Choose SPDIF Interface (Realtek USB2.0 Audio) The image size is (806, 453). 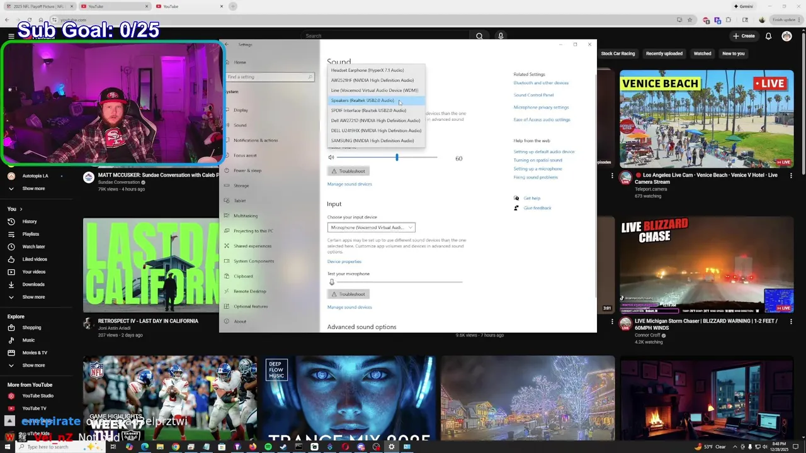click(376, 110)
